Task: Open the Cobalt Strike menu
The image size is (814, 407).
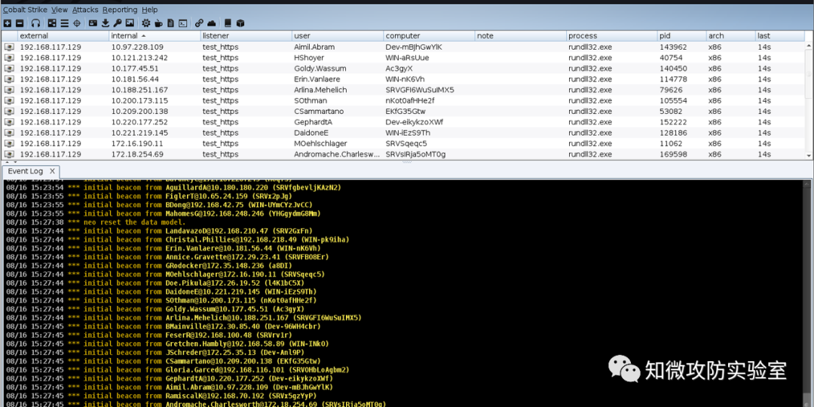Action: (25, 10)
